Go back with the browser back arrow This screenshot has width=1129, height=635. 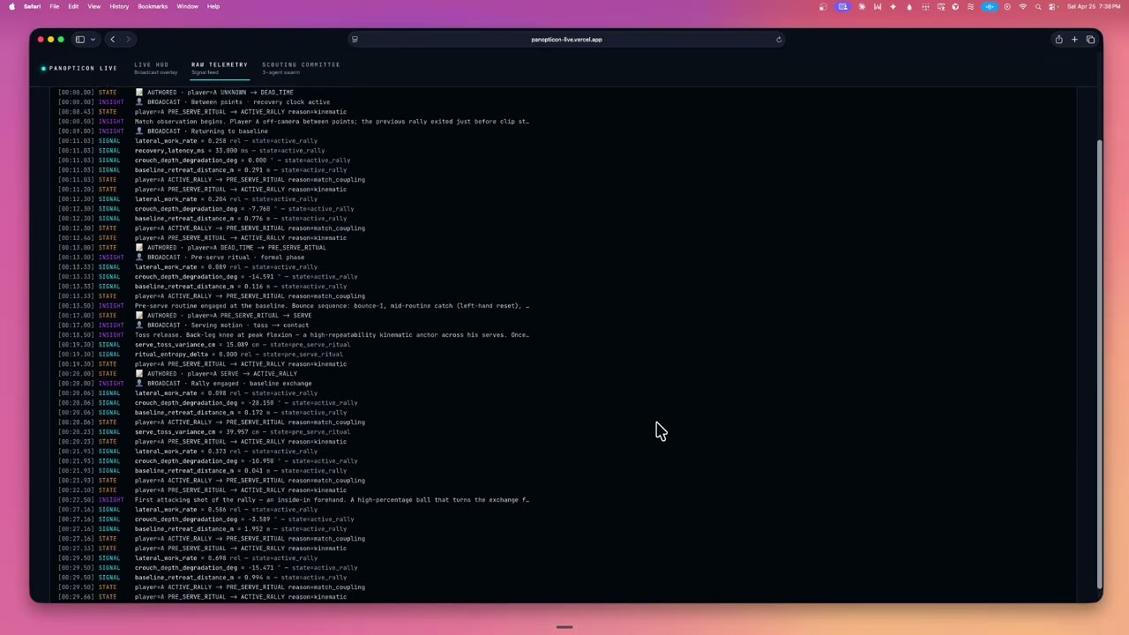112,39
